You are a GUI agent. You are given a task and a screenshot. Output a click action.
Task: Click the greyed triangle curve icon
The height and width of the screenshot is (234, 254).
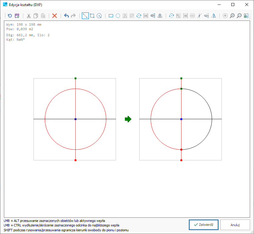125,16
